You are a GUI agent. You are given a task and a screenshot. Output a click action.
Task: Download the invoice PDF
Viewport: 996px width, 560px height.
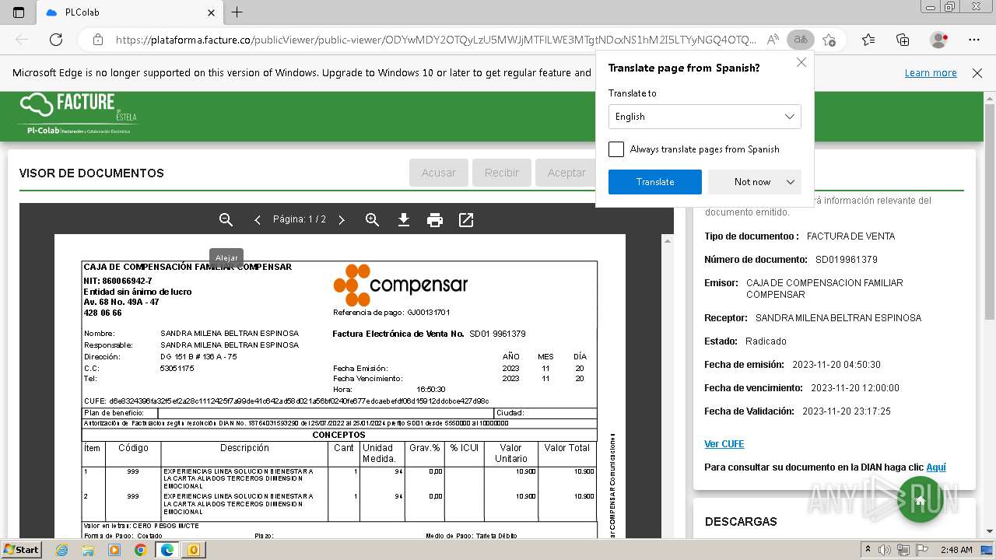pos(403,220)
